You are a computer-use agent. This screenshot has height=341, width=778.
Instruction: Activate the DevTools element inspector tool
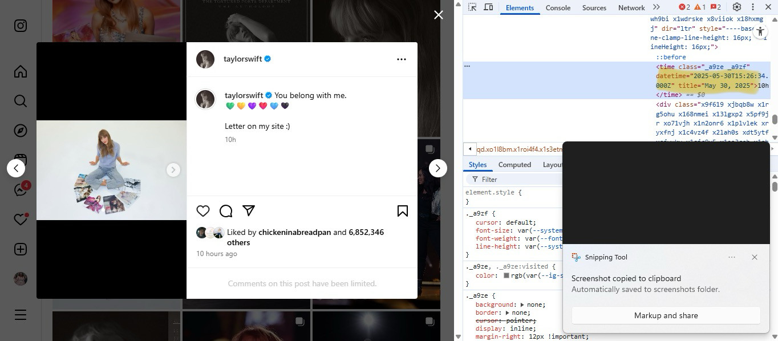coord(472,7)
